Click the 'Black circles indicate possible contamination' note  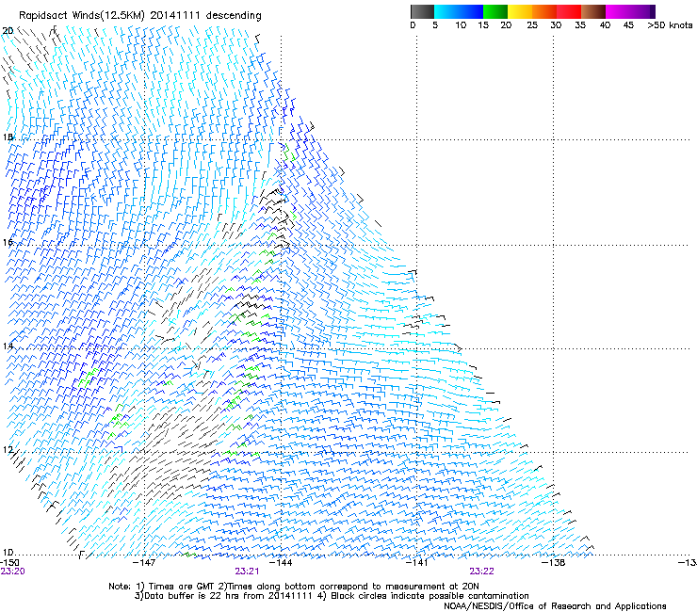click(424, 596)
